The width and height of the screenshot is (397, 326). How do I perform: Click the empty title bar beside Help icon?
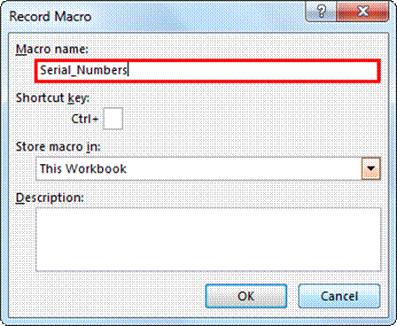(198, 15)
